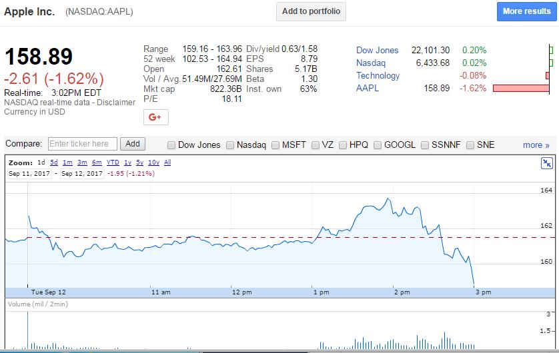Click the 1 pm timeline label
This screenshot has width=559, height=353.
(x=322, y=292)
